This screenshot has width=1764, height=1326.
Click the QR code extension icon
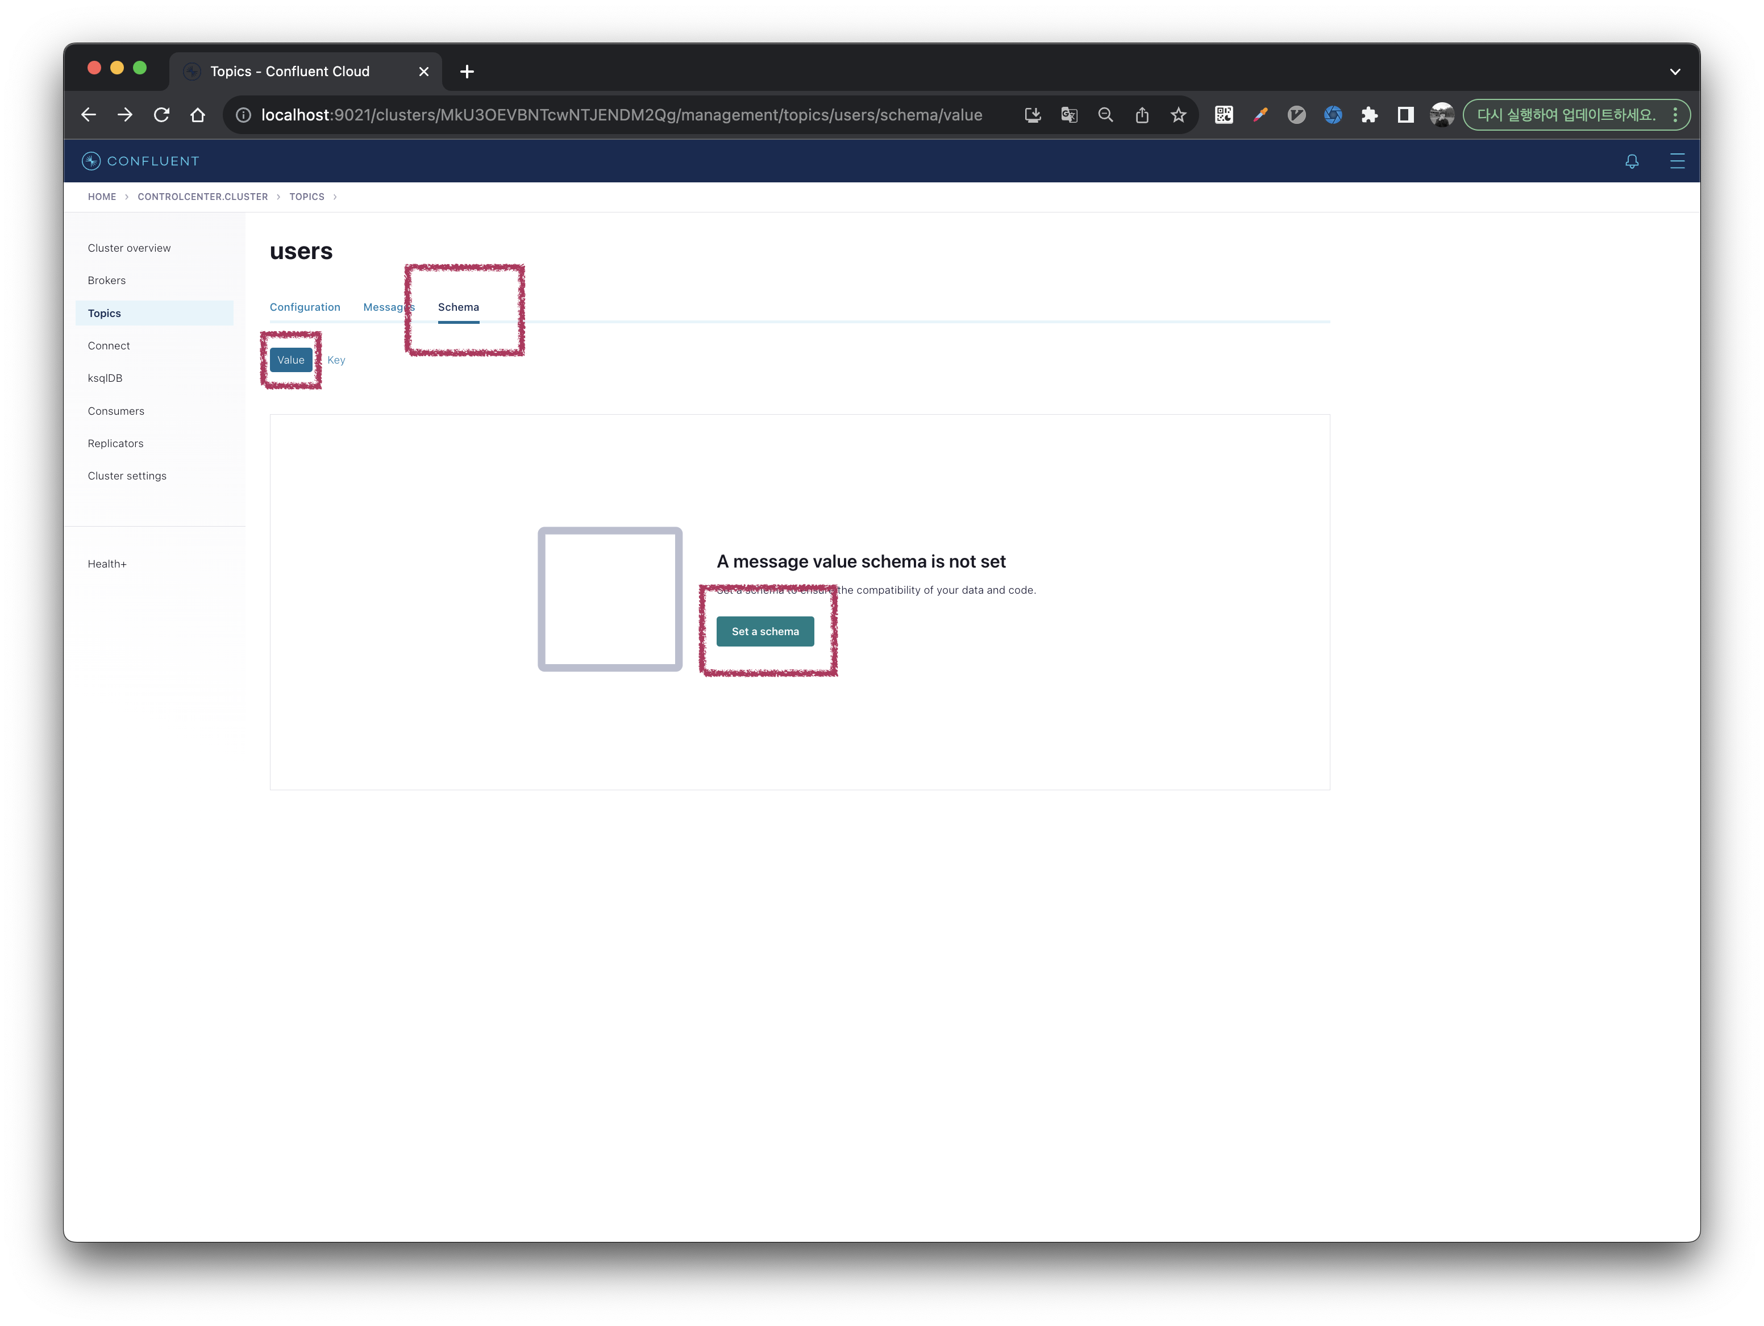1224,115
